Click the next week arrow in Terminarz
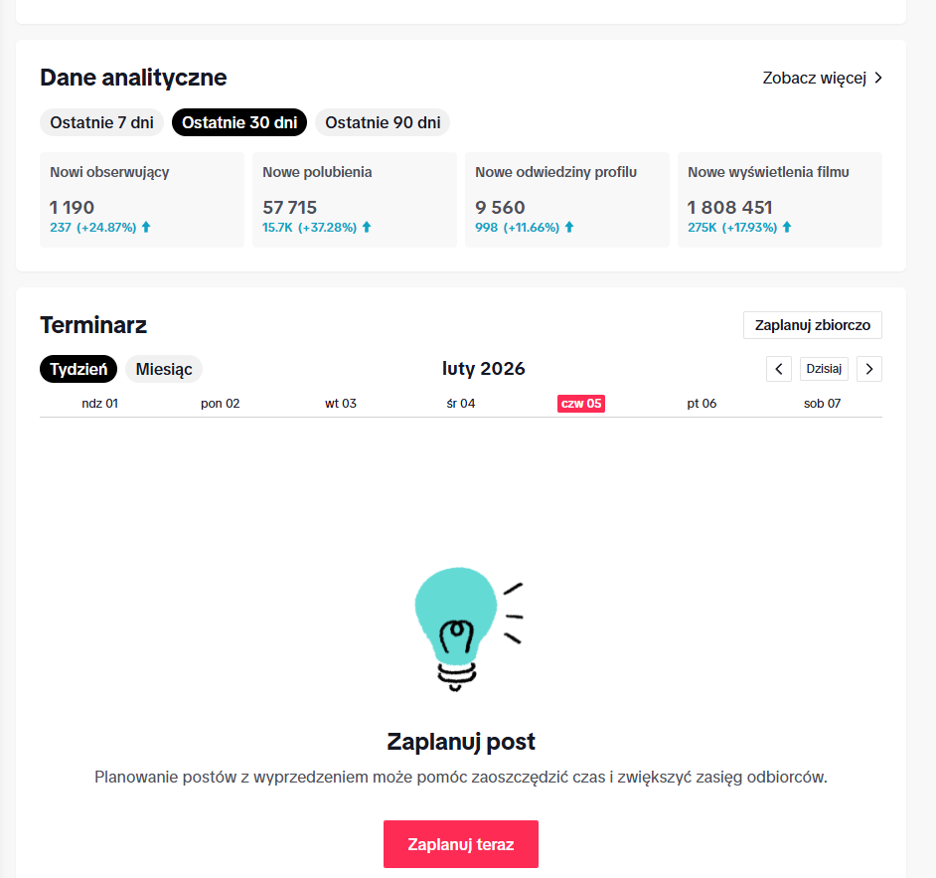The width and height of the screenshot is (936, 878). coord(869,369)
